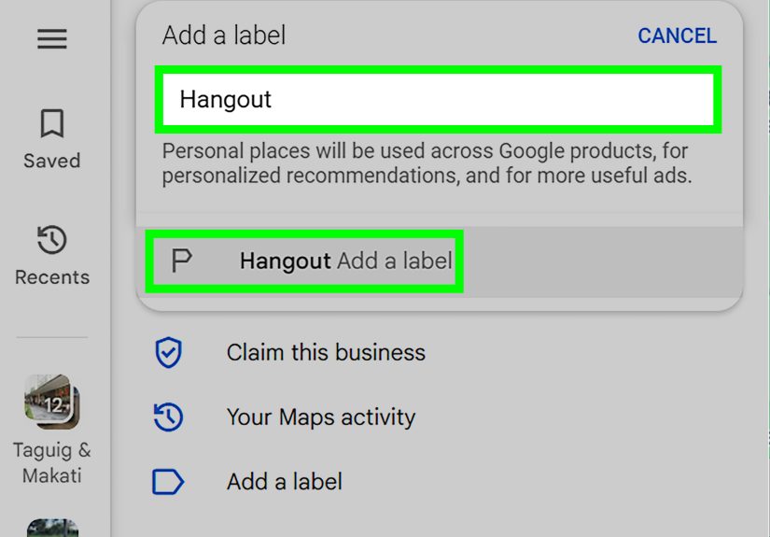770x537 pixels.
Task: Open the Taguig & Makati recent thumbnail
Action: tap(52, 402)
